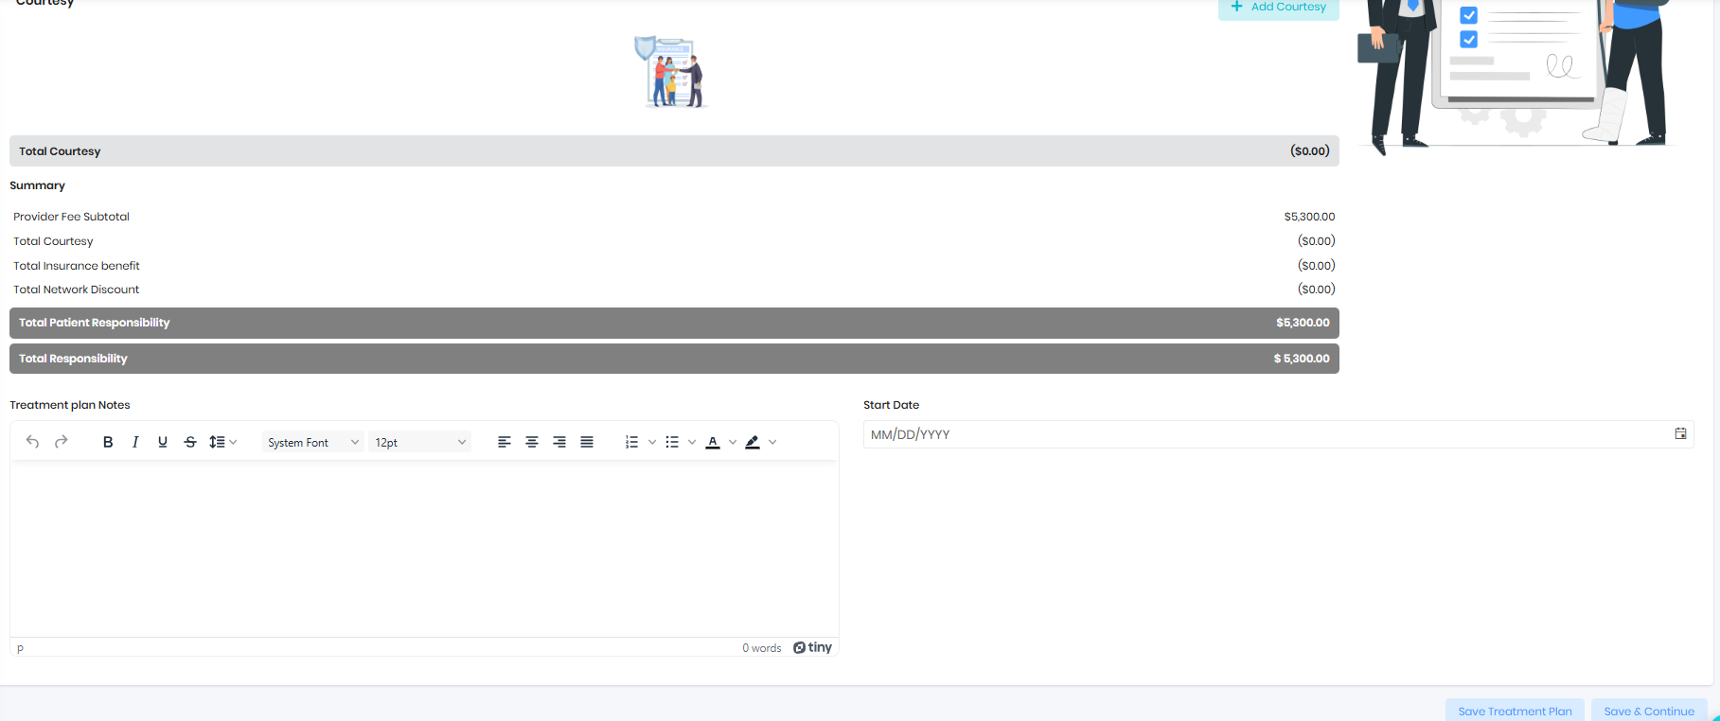
Task: Click Save Treatment Plan
Action: point(1515,711)
